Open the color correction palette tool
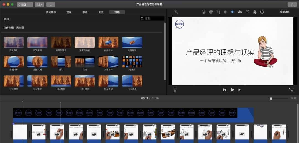The height and width of the screenshot is (143, 299). (x=211, y=12)
